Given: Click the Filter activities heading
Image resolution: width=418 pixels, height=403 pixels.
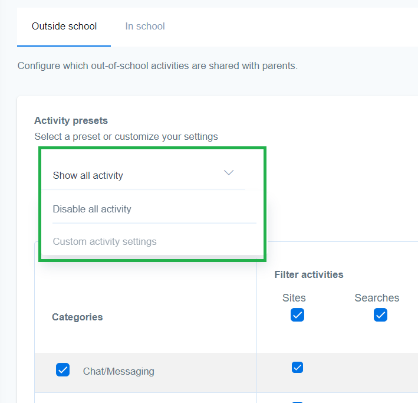Looking at the screenshot, I should pos(309,274).
